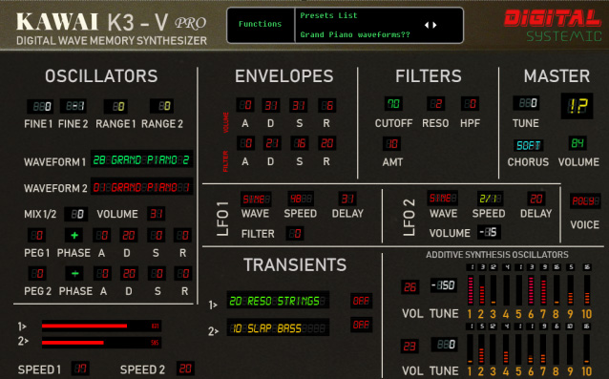Click the master VOLUME 84 display

click(x=577, y=143)
